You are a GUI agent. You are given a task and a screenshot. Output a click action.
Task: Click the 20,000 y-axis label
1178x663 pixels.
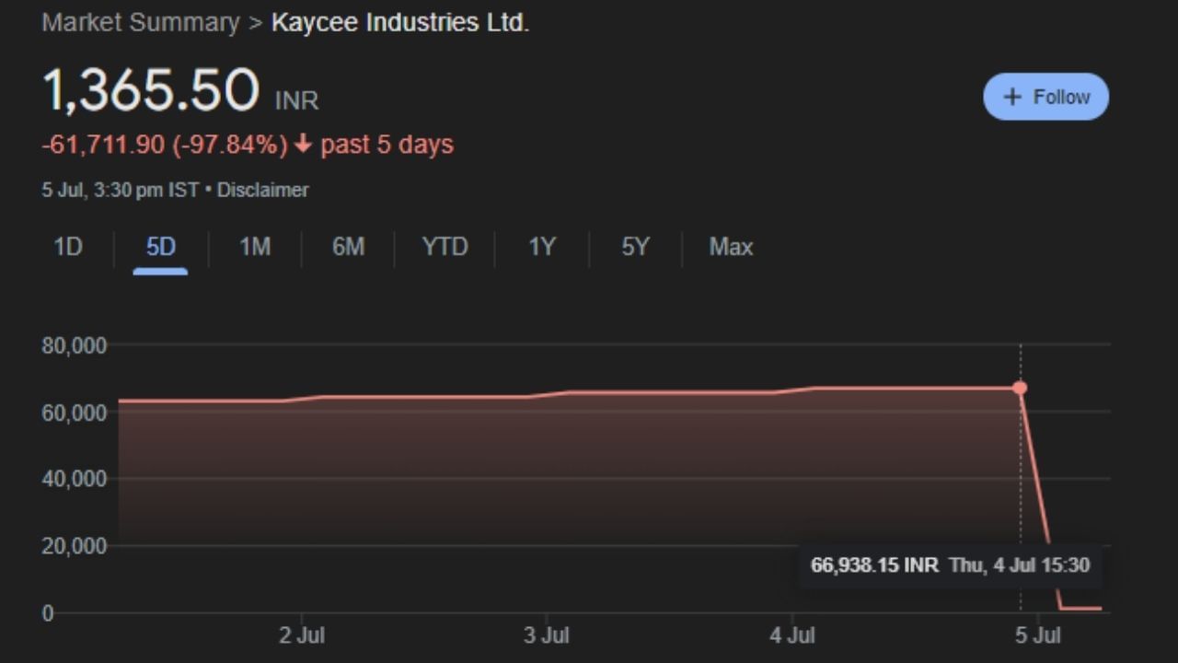[x=75, y=546]
